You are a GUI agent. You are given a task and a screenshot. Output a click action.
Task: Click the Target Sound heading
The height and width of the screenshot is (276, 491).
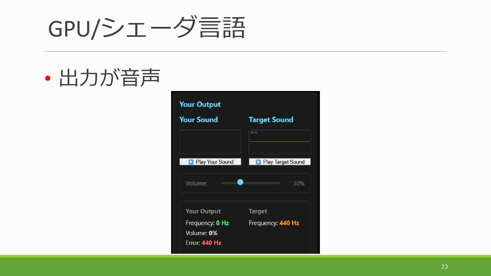point(271,120)
